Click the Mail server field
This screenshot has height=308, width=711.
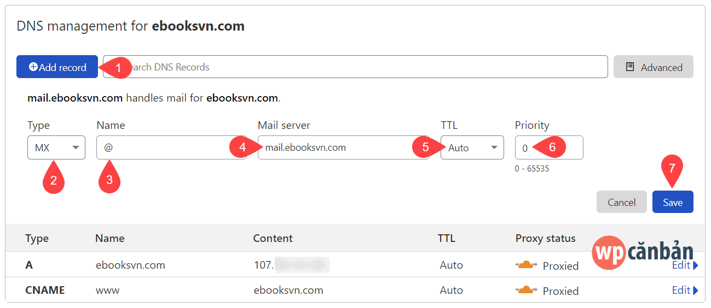344,147
